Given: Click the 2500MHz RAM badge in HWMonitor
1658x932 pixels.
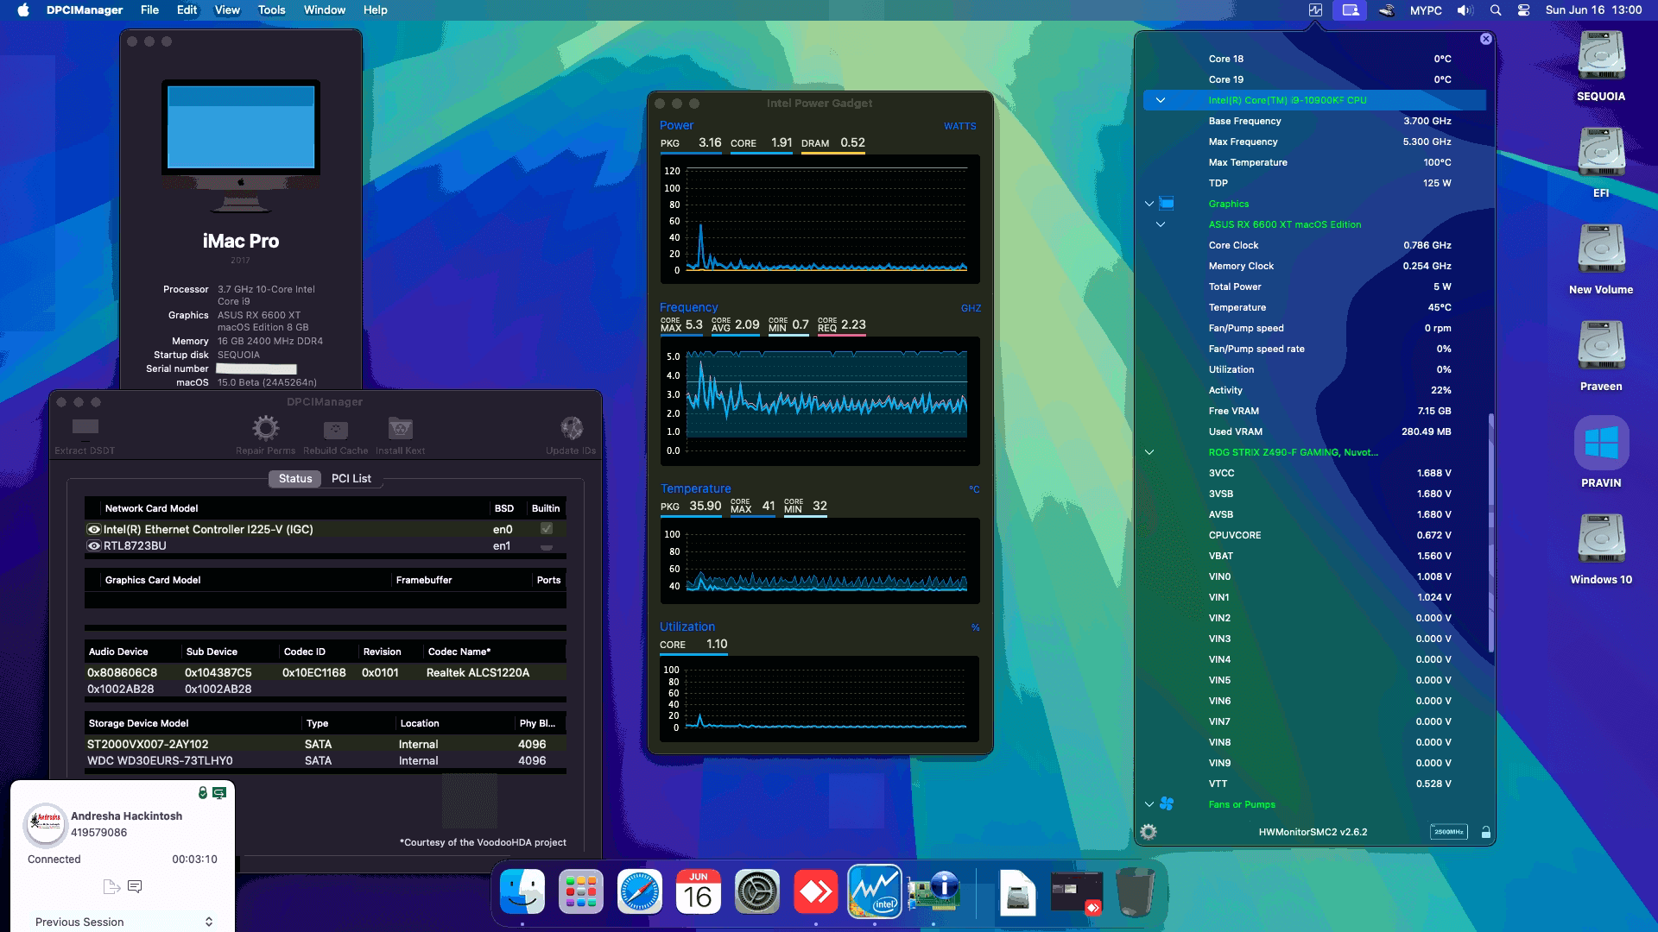Looking at the screenshot, I should (x=1448, y=832).
